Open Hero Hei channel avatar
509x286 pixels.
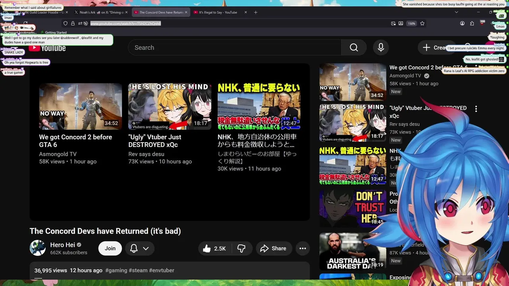point(37,248)
